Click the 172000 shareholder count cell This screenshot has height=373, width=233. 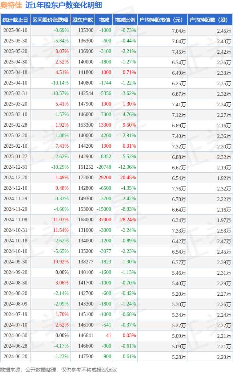click(86, 178)
